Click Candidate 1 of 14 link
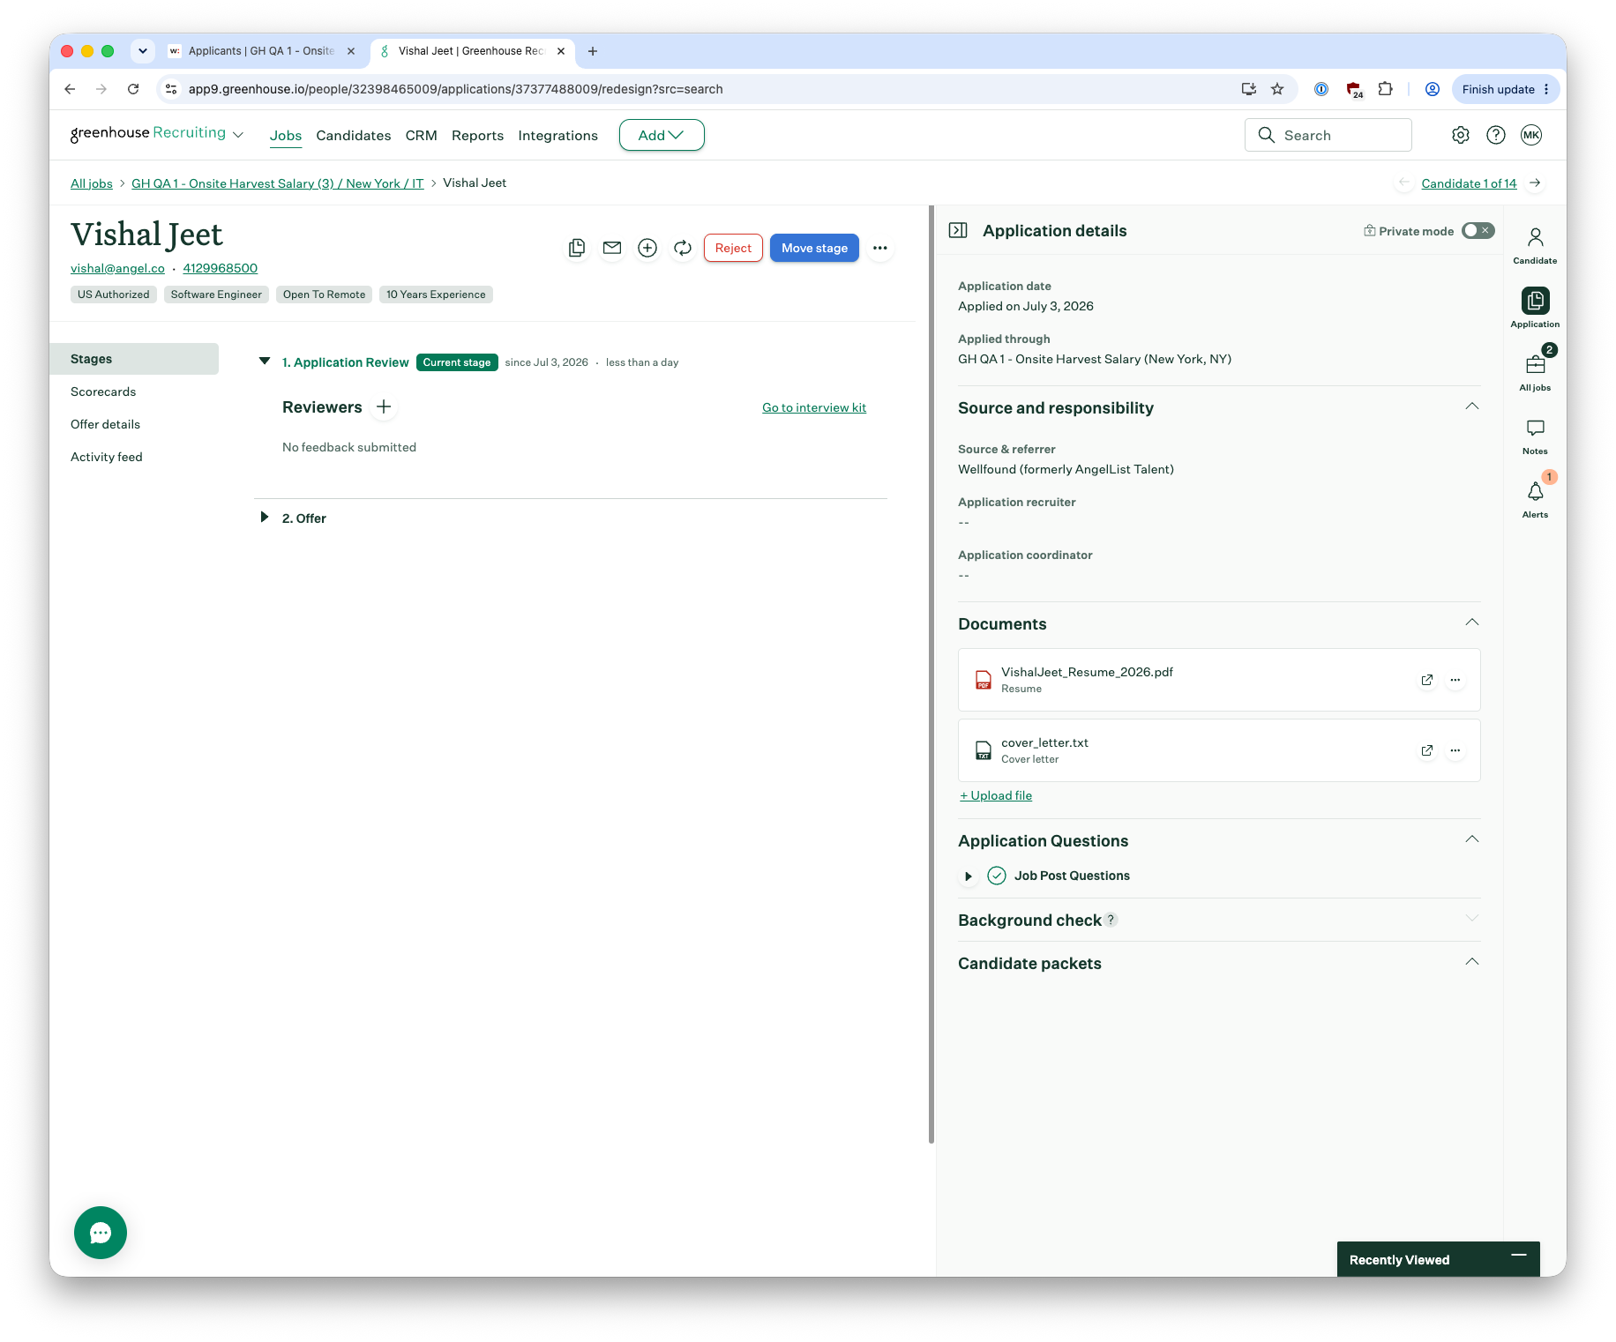 [x=1469, y=183]
